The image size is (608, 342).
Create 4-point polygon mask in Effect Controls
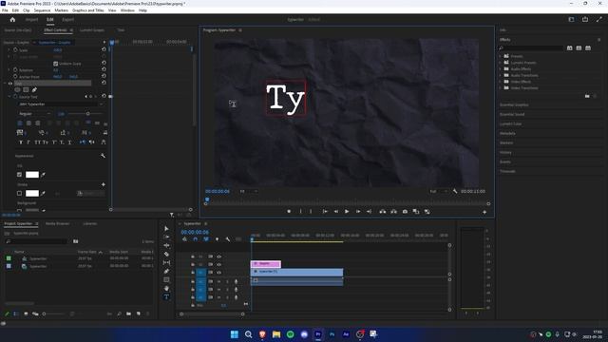[26, 89]
